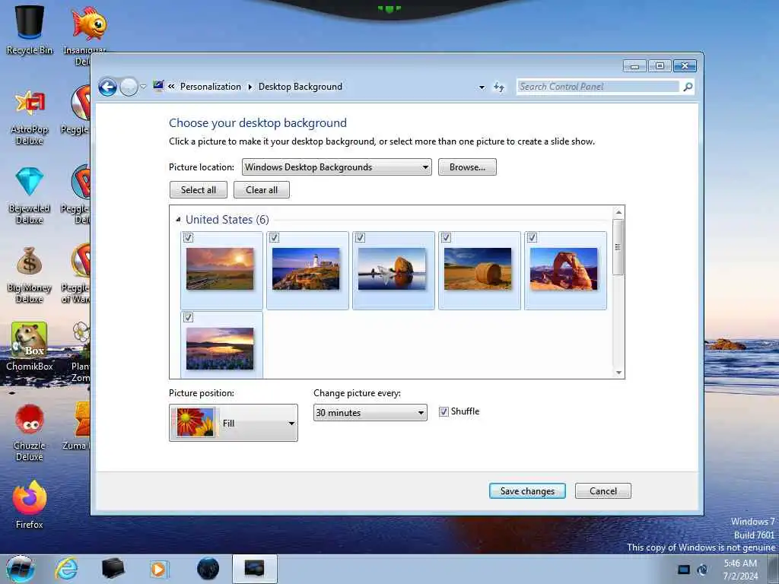This screenshot has height=584, width=779.
Task: Open Big Money Deluxe desktop icon
Action: [x=30, y=275]
